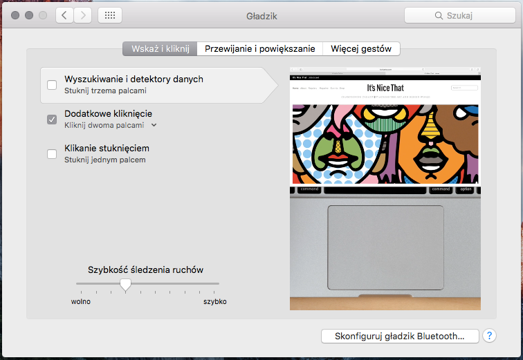Screen dimensions: 523x360
Task: Focus the Szukaj search field
Action: coord(459,15)
